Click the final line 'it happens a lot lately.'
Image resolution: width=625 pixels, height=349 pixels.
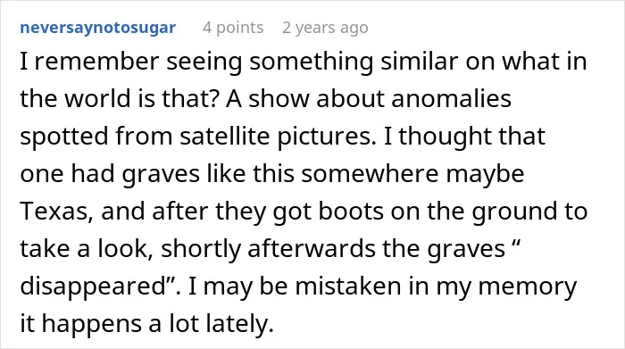click(x=146, y=324)
